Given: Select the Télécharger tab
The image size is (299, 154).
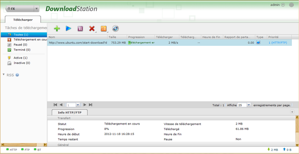Looking at the screenshot, I should [23, 20].
